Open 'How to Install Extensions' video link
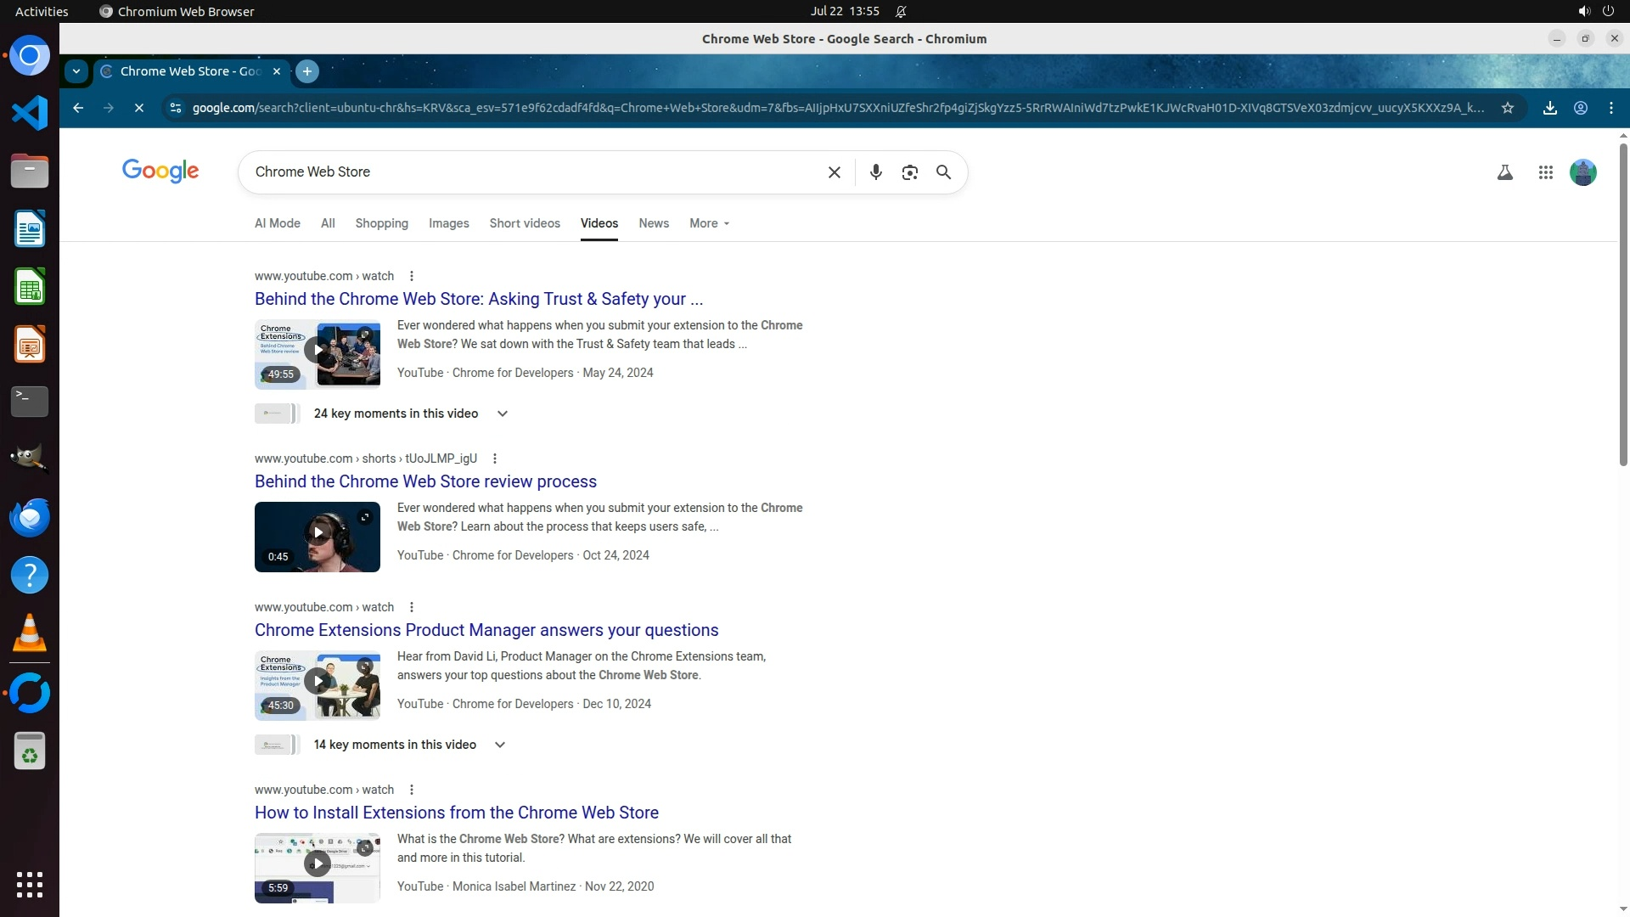Viewport: 1630px width, 917px height. pos(456,813)
